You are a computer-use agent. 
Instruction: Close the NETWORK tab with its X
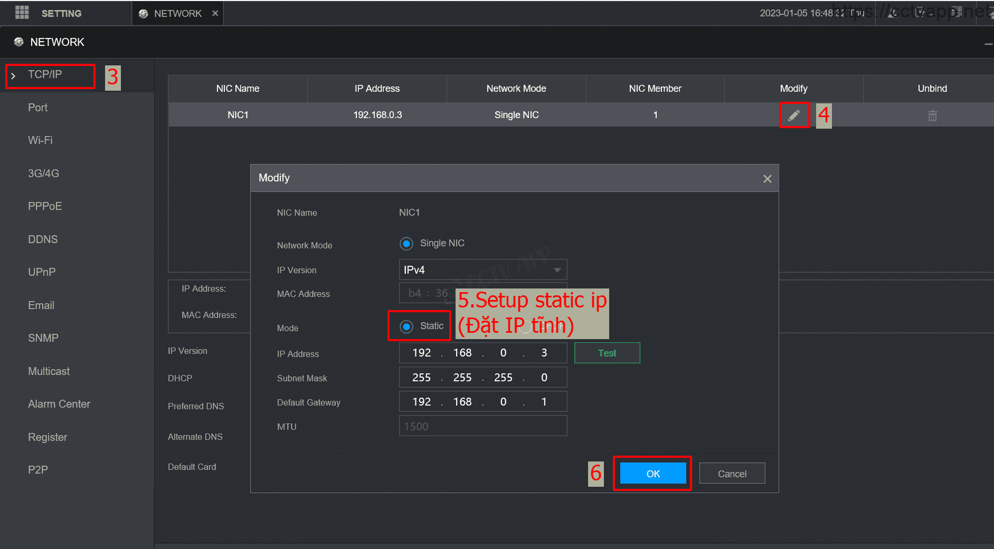pos(215,13)
